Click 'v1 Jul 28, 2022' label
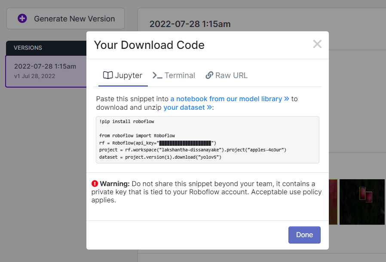 [x=35, y=76]
